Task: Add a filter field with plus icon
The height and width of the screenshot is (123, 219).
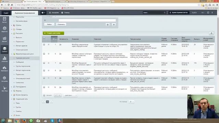Action: pos(114,25)
